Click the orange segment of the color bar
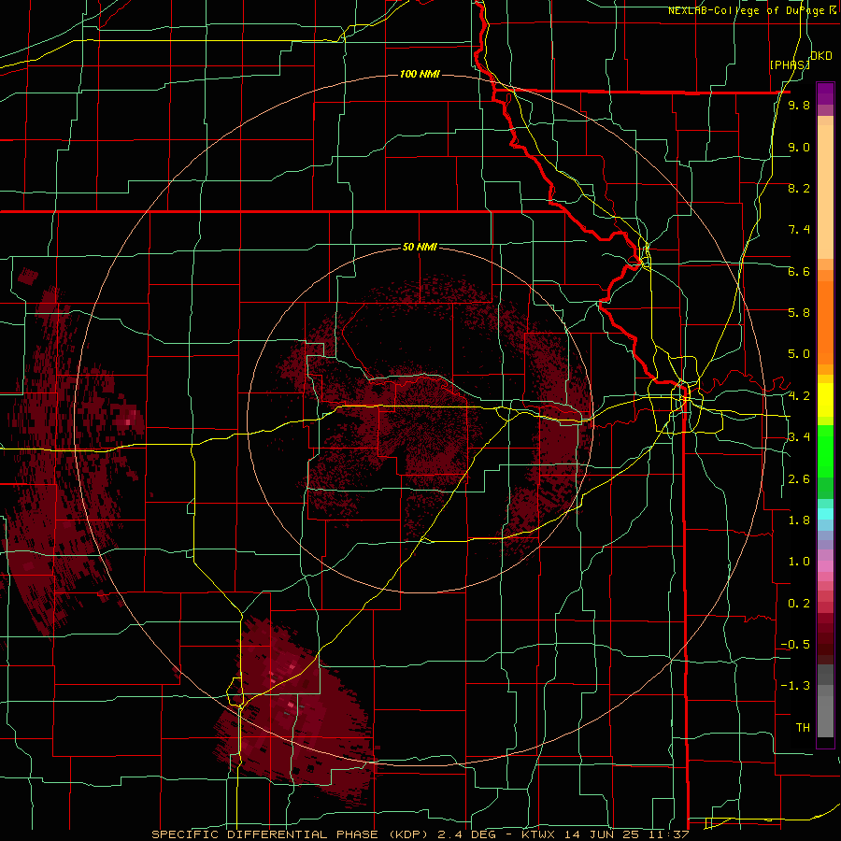This screenshot has height=841, width=841. [825, 321]
